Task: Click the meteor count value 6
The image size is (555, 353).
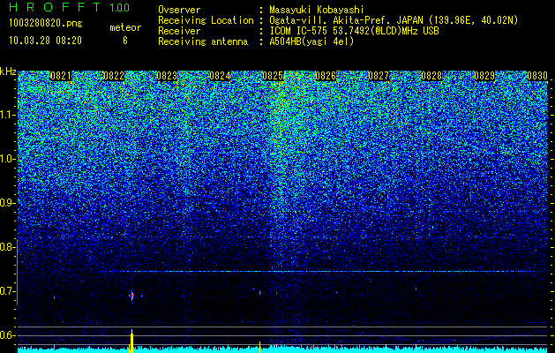Action: 125,41
